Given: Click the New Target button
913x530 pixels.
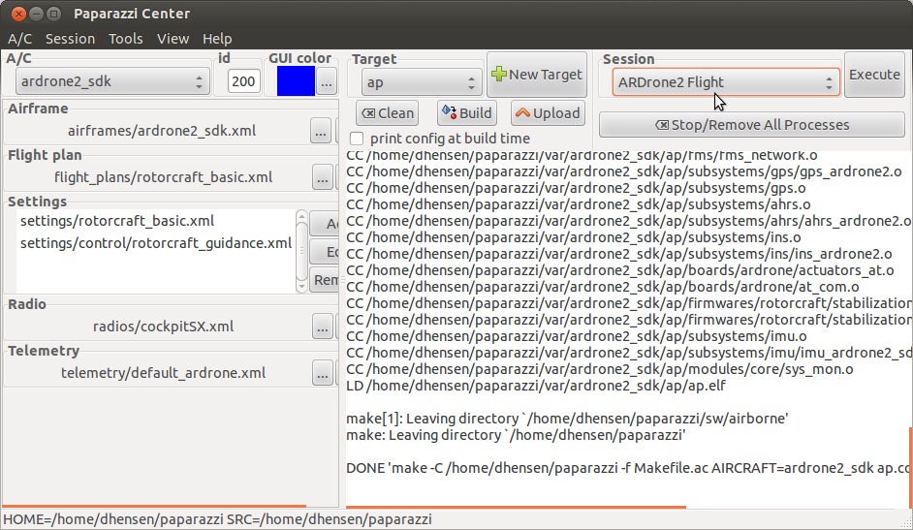Looking at the screenshot, I should click(537, 75).
